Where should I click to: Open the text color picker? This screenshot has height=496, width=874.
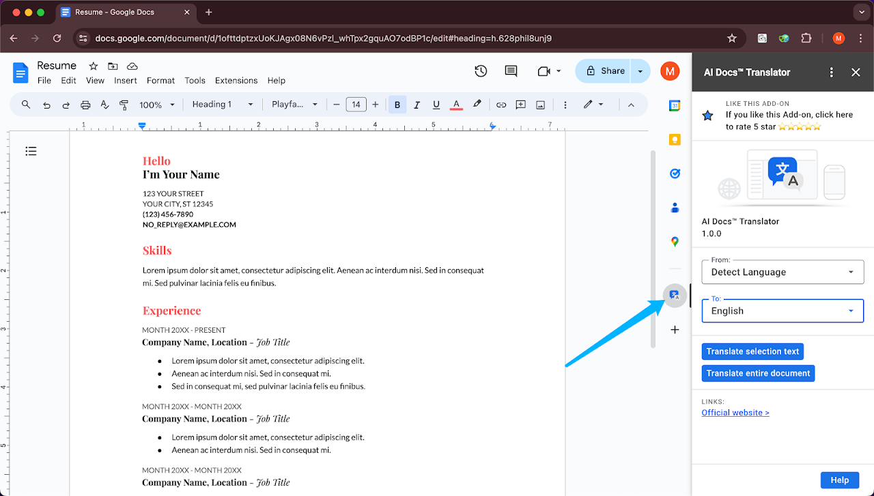click(455, 105)
